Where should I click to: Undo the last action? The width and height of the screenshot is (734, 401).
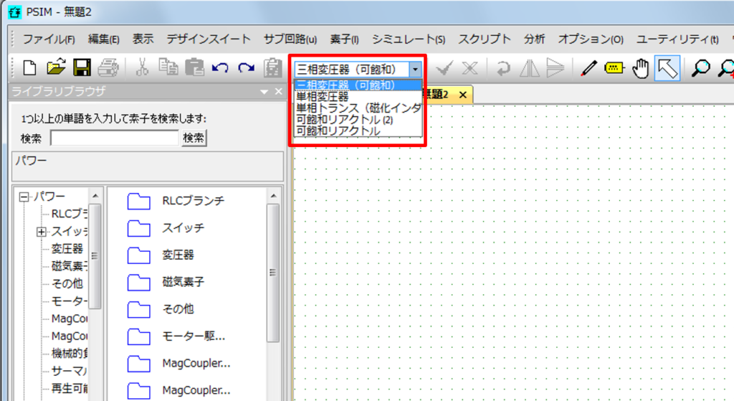click(x=220, y=68)
